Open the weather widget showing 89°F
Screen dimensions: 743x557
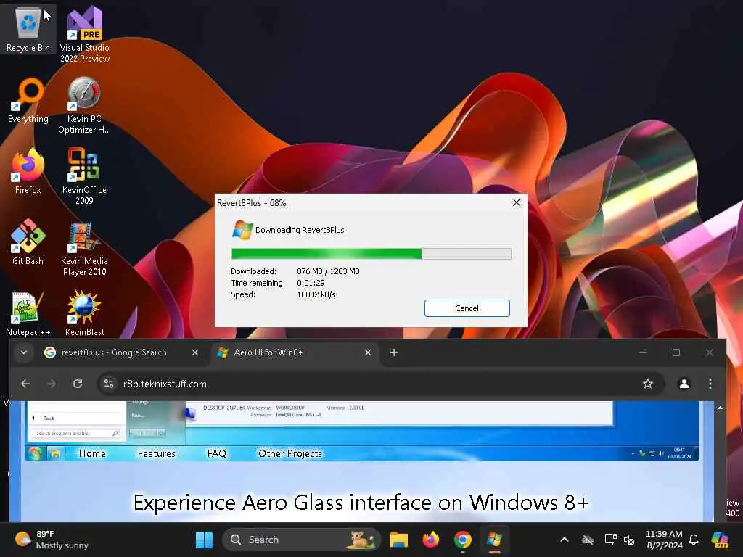[52, 540]
